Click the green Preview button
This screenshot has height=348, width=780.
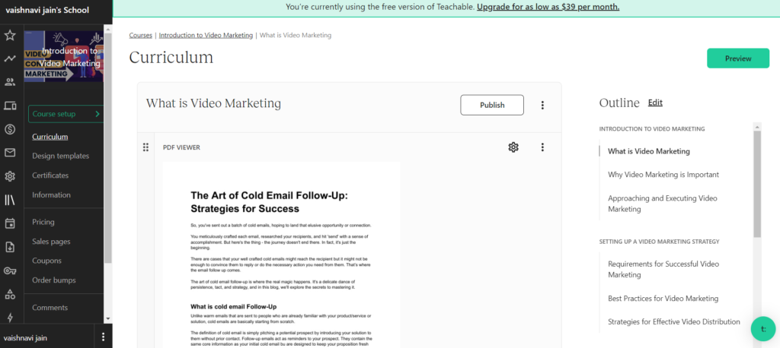(x=737, y=59)
